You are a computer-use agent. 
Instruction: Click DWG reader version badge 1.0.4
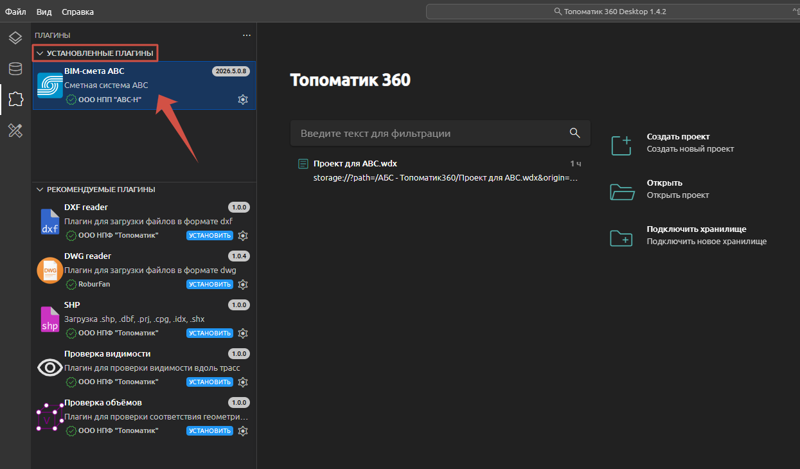(239, 256)
